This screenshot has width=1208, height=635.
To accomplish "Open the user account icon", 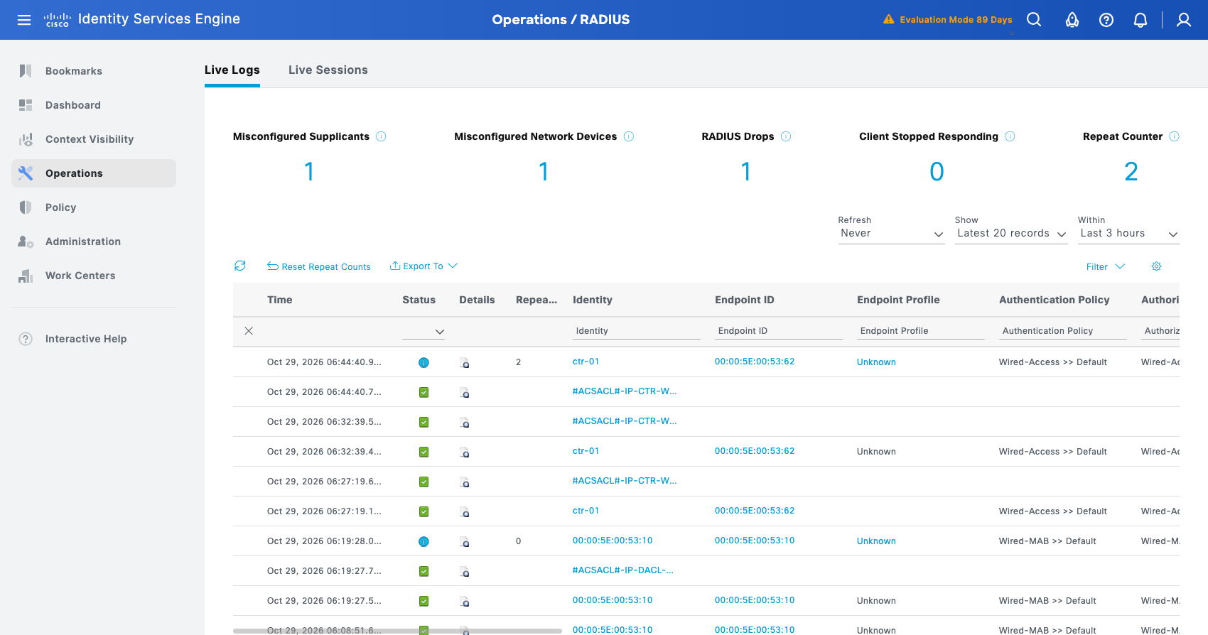I will click(1184, 20).
